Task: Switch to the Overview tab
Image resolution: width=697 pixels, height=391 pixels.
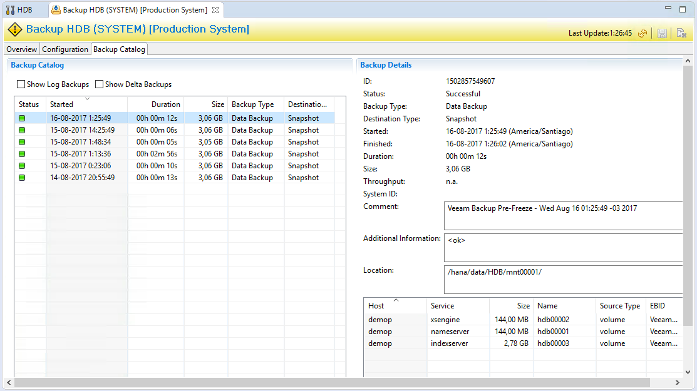Action: tap(22, 49)
